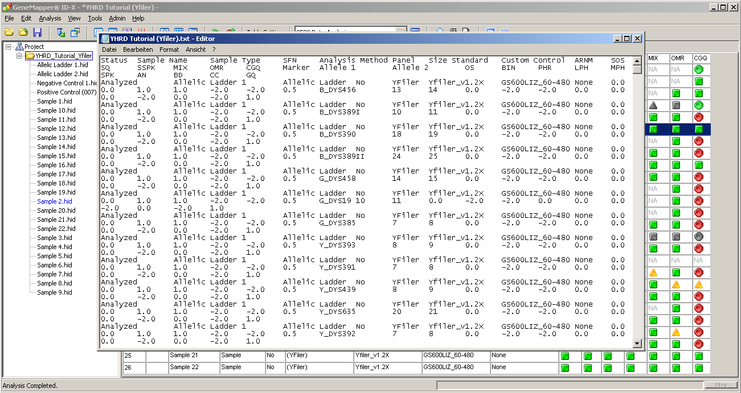Open an existing project from the toolbar

tap(23, 32)
